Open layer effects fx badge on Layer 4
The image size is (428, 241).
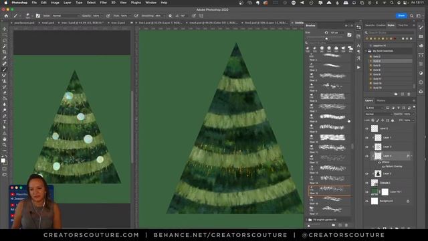point(408,156)
